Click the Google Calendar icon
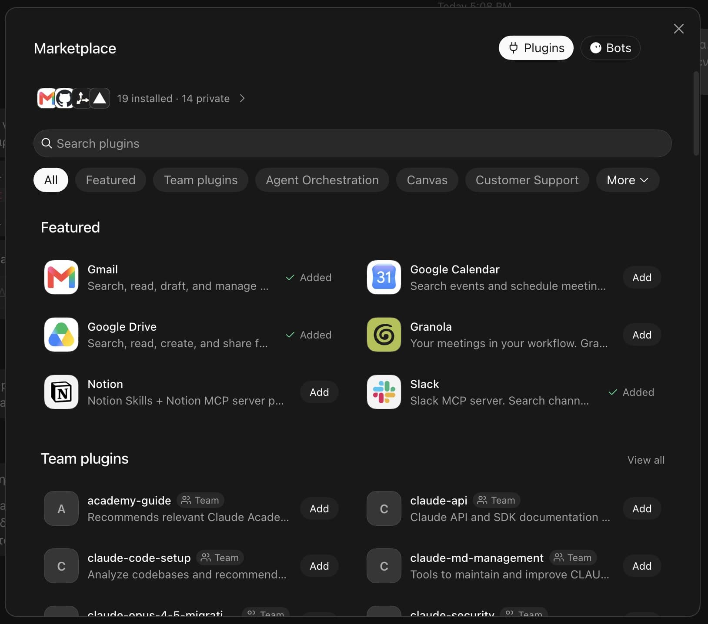The width and height of the screenshot is (708, 624). pyautogui.click(x=384, y=277)
